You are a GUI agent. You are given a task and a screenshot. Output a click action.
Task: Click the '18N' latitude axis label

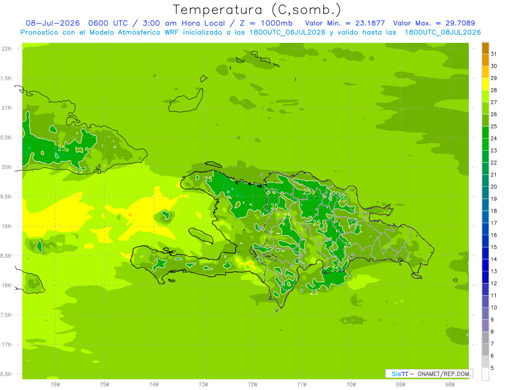7,286
